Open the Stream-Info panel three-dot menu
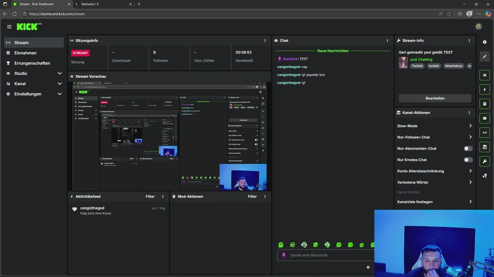494x277 pixels. click(x=469, y=40)
